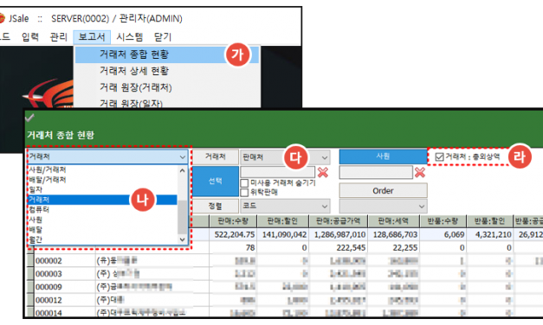The width and height of the screenshot is (543, 325).
Task: Click the 판매:수량 column header
Action: point(233,220)
